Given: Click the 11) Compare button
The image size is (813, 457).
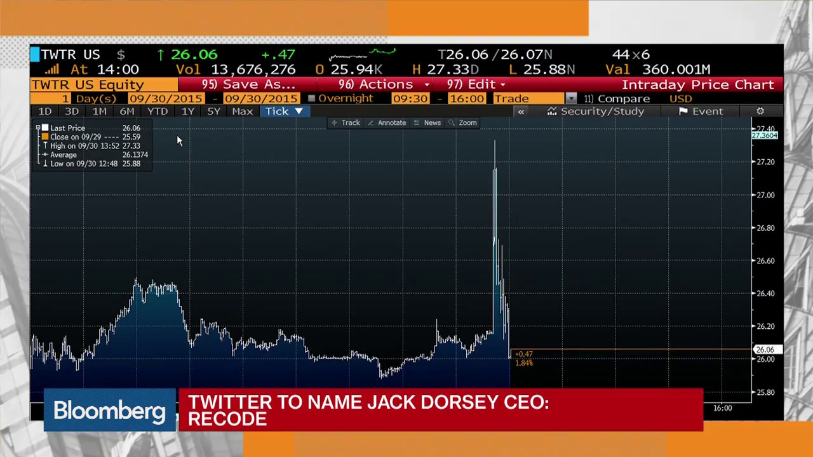Looking at the screenshot, I should coord(617,98).
